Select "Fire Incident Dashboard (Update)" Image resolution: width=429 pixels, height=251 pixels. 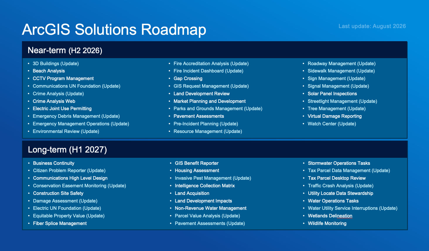pos(208,71)
